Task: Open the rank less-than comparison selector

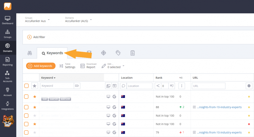Action: 158,86
